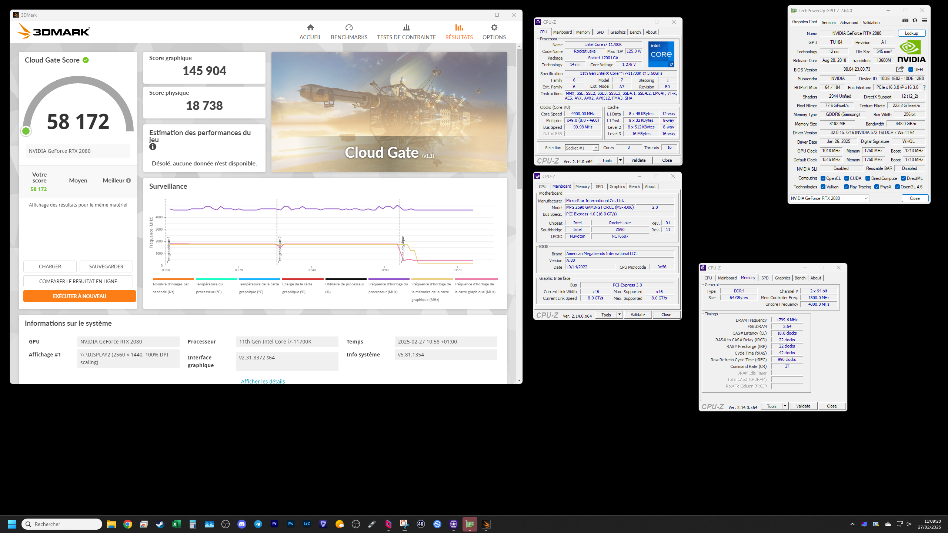Click the GPU-Z taskbar icon
This screenshot has width=948, height=533.
tap(470, 524)
